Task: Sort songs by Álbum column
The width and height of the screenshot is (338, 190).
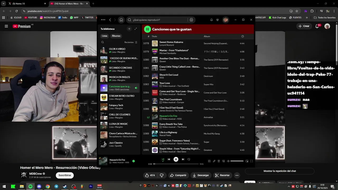Action: (x=207, y=36)
